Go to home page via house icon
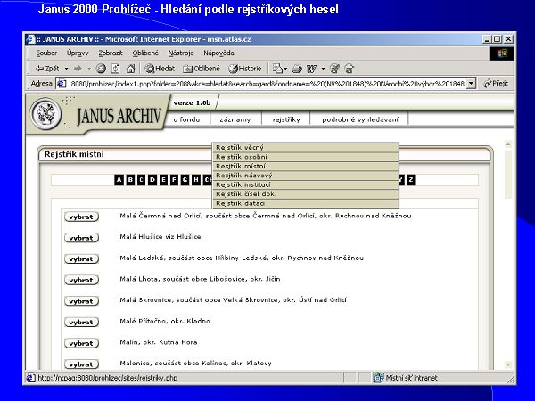Image resolution: width=535 pixels, height=401 pixels. (x=131, y=69)
